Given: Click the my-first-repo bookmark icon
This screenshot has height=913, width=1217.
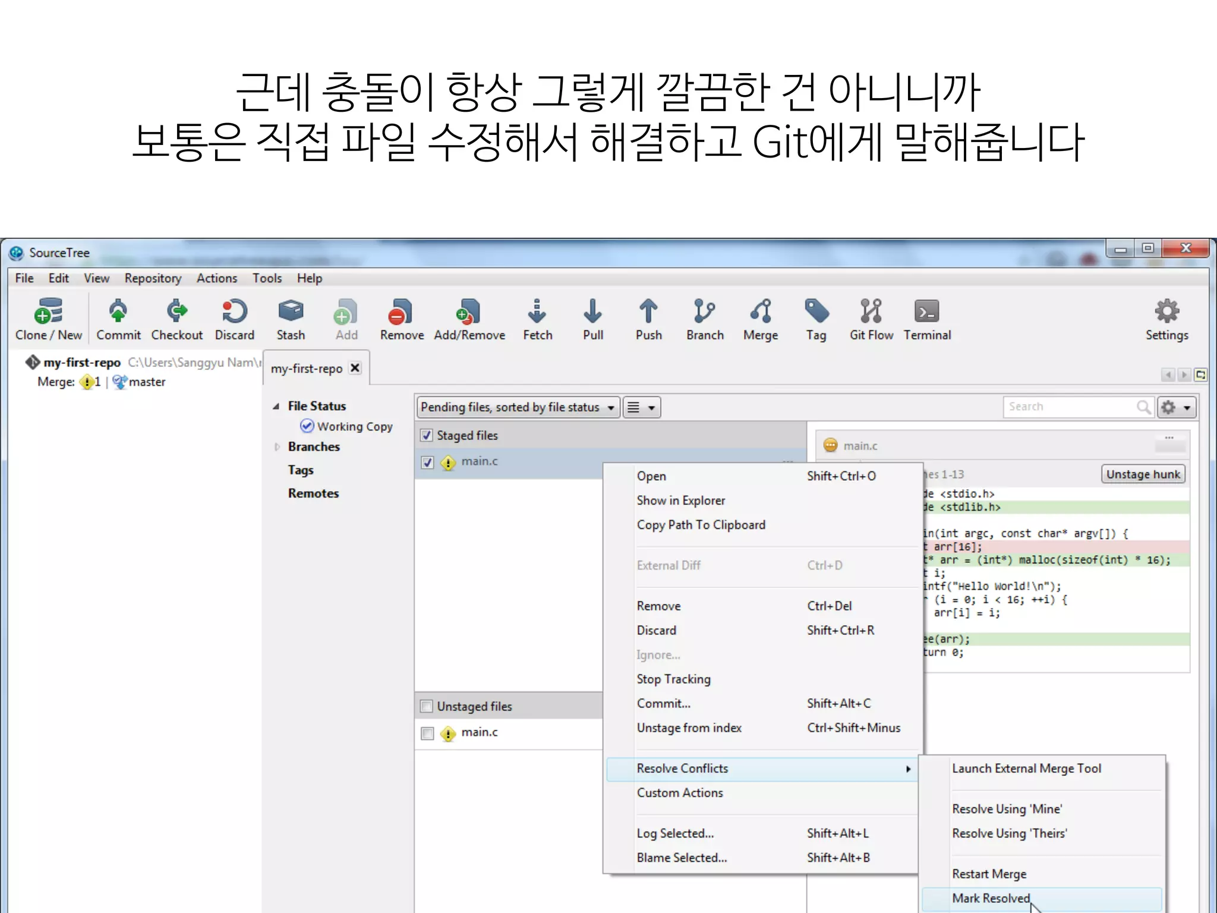Looking at the screenshot, I should [32, 362].
